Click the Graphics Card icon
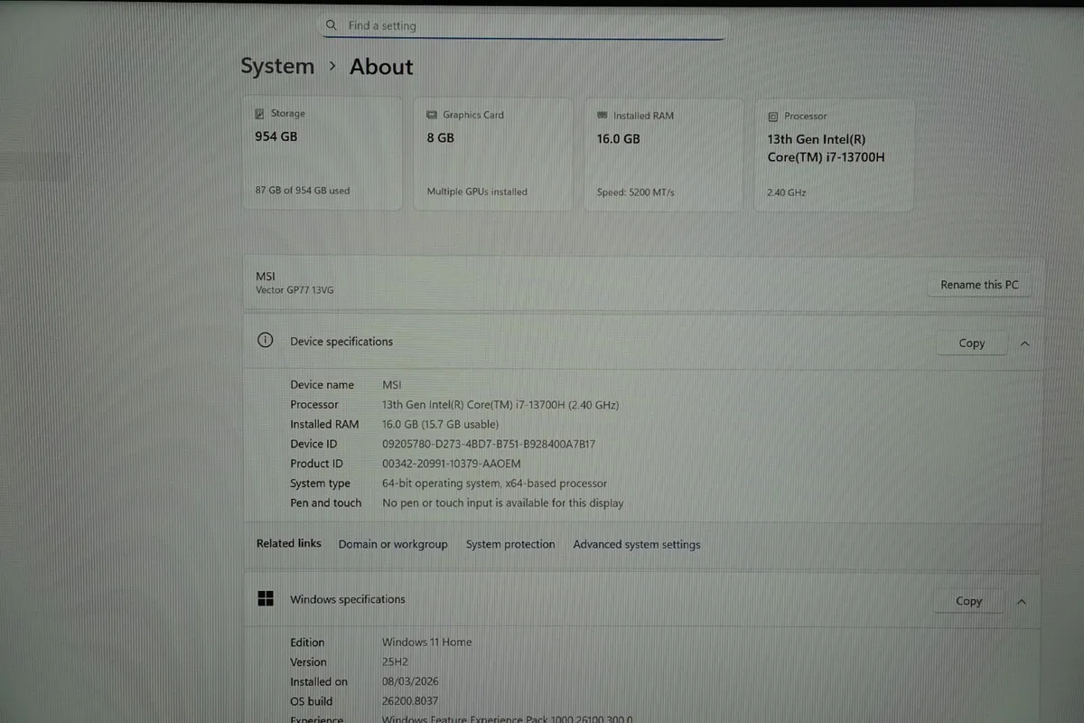The width and height of the screenshot is (1084, 723). pyautogui.click(x=432, y=115)
